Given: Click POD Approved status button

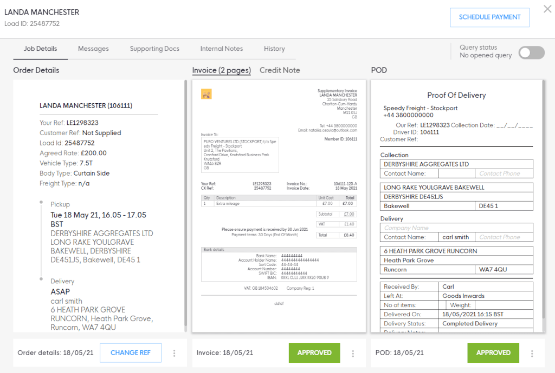Looking at the screenshot, I should 493,352.
